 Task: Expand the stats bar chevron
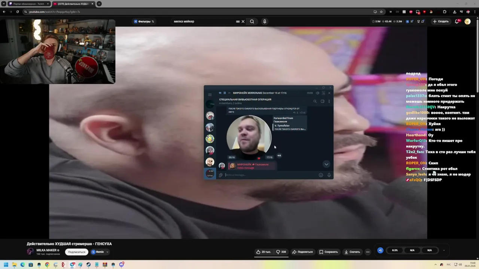[x=444, y=250]
